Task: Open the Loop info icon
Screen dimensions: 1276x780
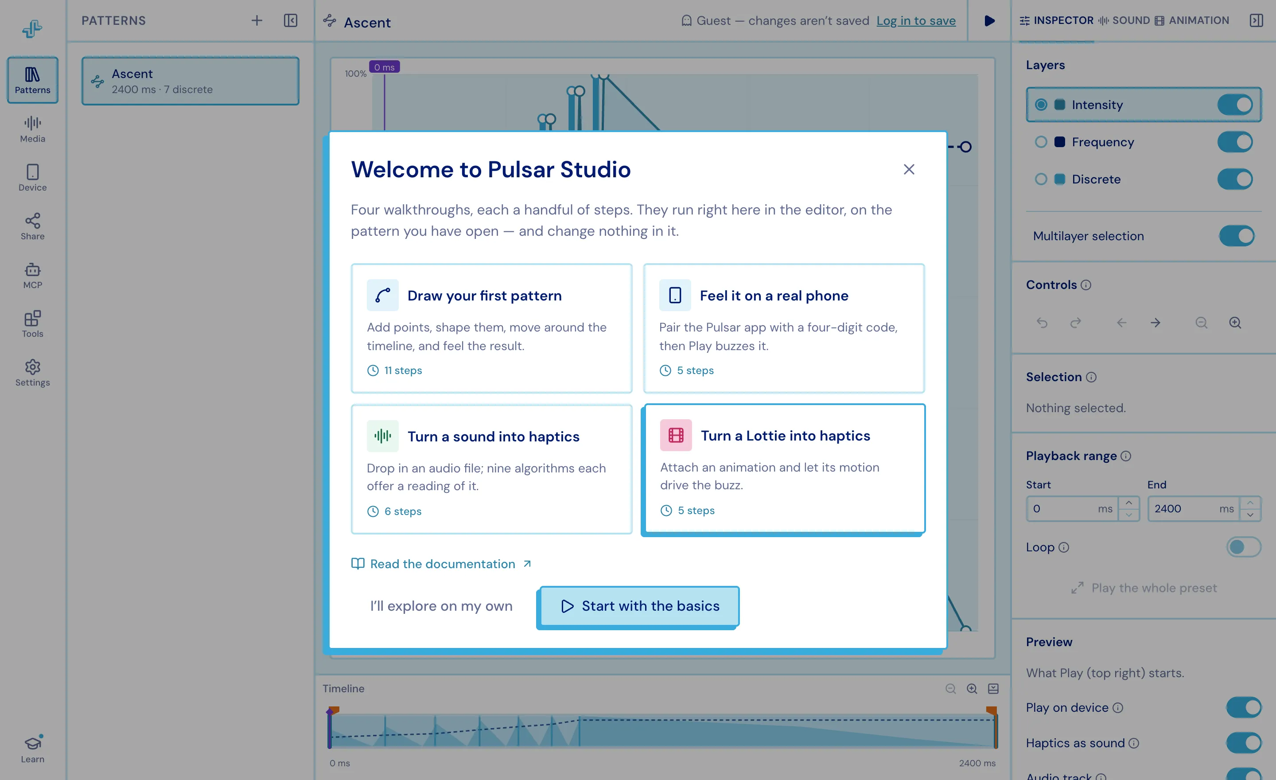Action: click(1064, 547)
